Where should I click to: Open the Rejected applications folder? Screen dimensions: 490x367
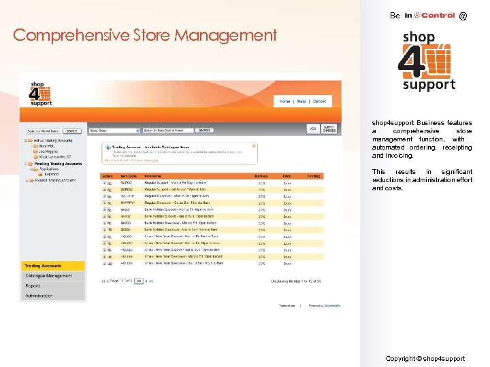[52, 175]
